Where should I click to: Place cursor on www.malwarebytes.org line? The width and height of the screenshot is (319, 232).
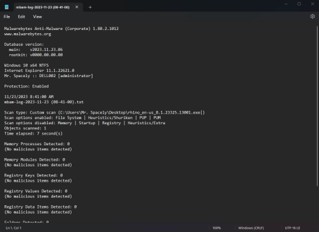click(27, 34)
